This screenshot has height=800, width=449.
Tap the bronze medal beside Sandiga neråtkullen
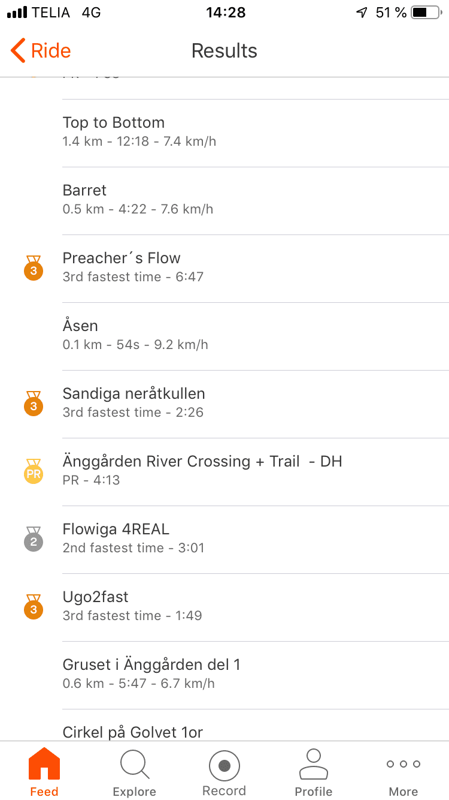point(34,404)
